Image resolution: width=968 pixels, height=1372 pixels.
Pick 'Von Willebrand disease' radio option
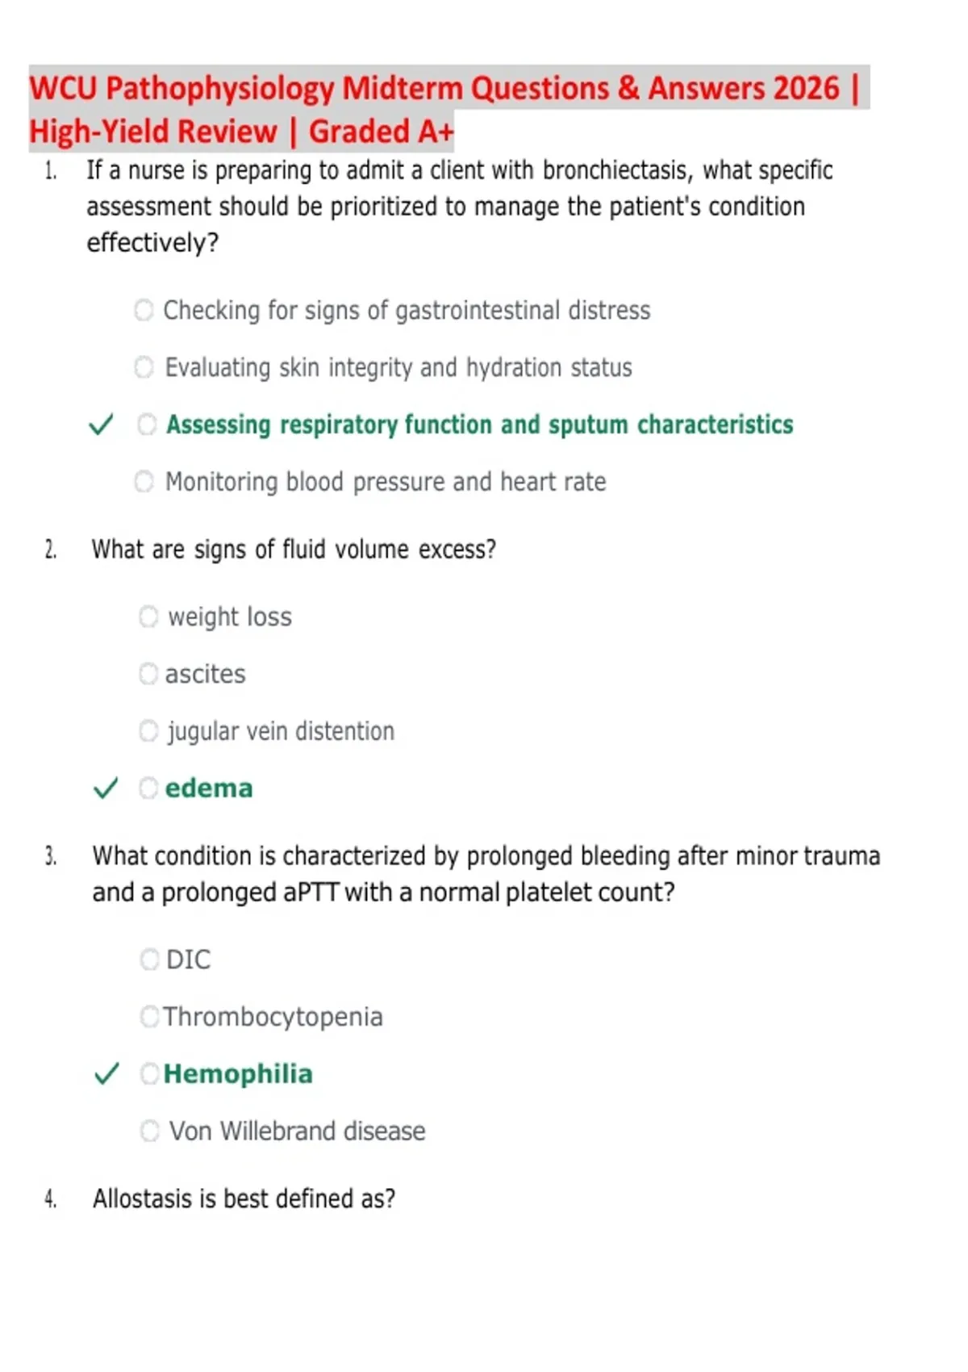click(150, 1131)
